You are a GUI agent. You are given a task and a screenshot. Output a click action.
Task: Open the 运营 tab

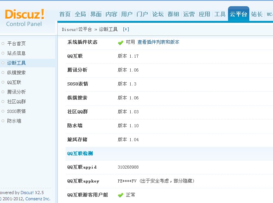[189, 14]
